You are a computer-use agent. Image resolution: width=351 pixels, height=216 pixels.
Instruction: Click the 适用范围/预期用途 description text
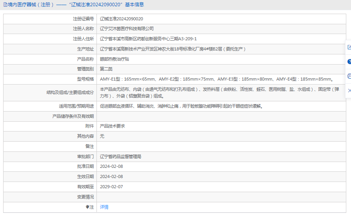(181, 106)
